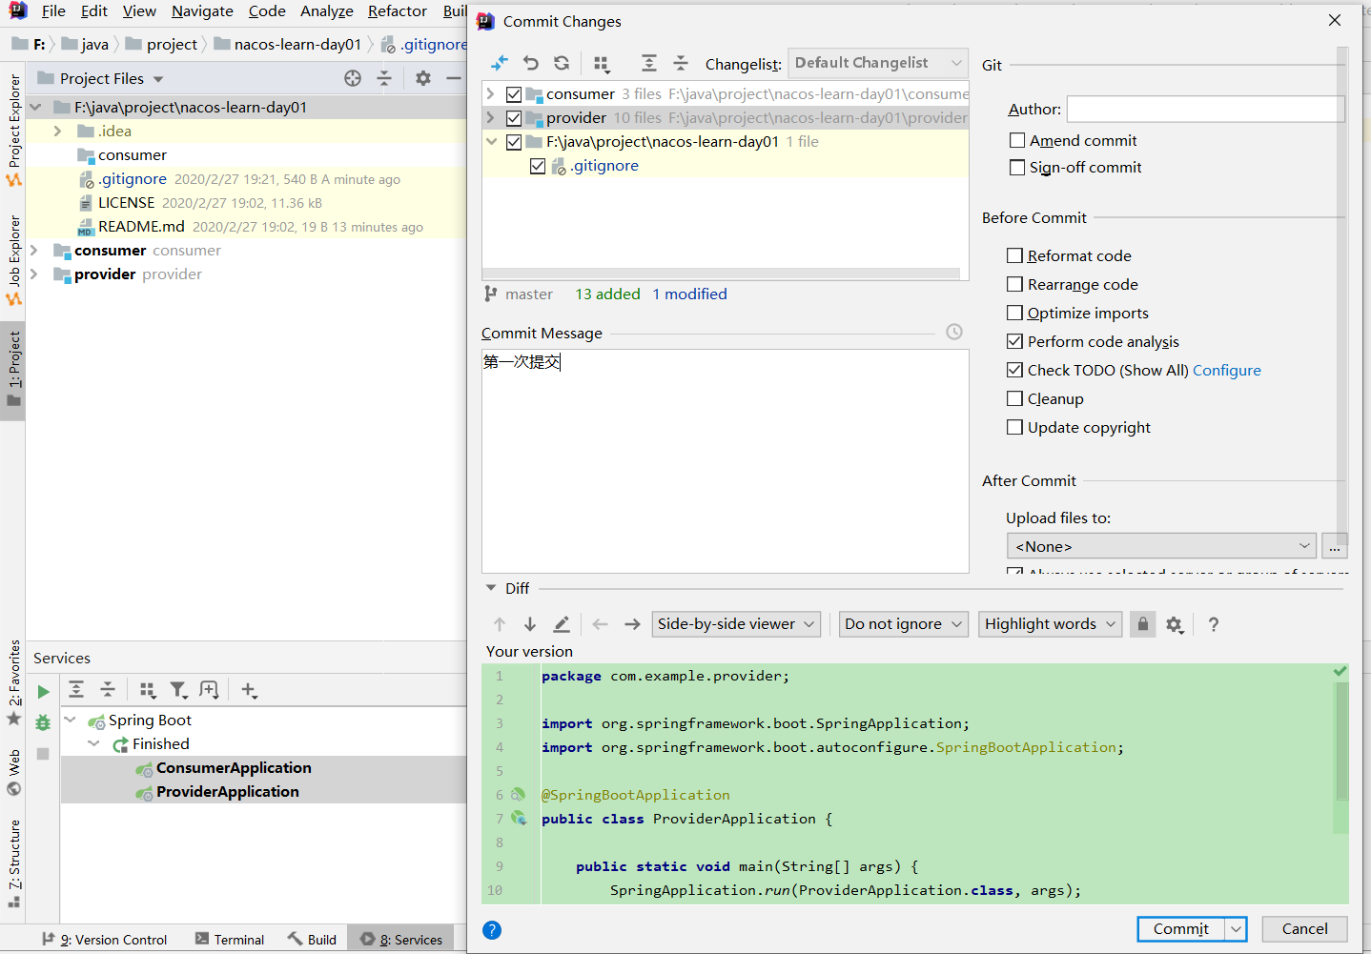Uncheck consumer changes checkbox
The height and width of the screenshot is (954, 1371).
[x=514, y=94]
